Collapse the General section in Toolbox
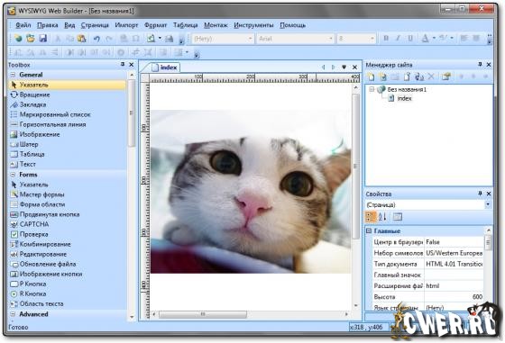This screenshot has height=343, width=505. pyautogui.click(x=13, y=75)
